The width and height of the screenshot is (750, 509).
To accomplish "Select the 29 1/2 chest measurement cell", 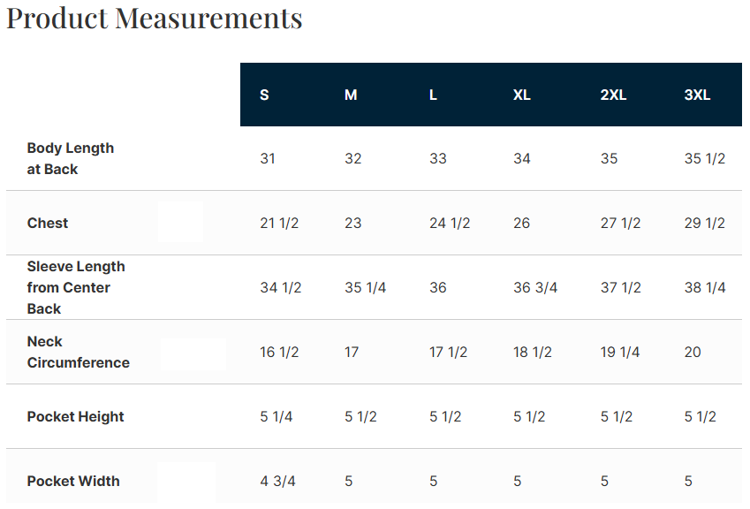I will tap(705, 223).
